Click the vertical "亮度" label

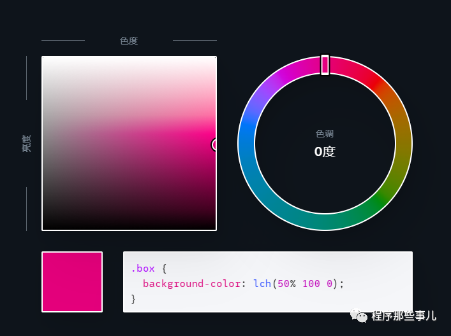click(x=26, y=143)
